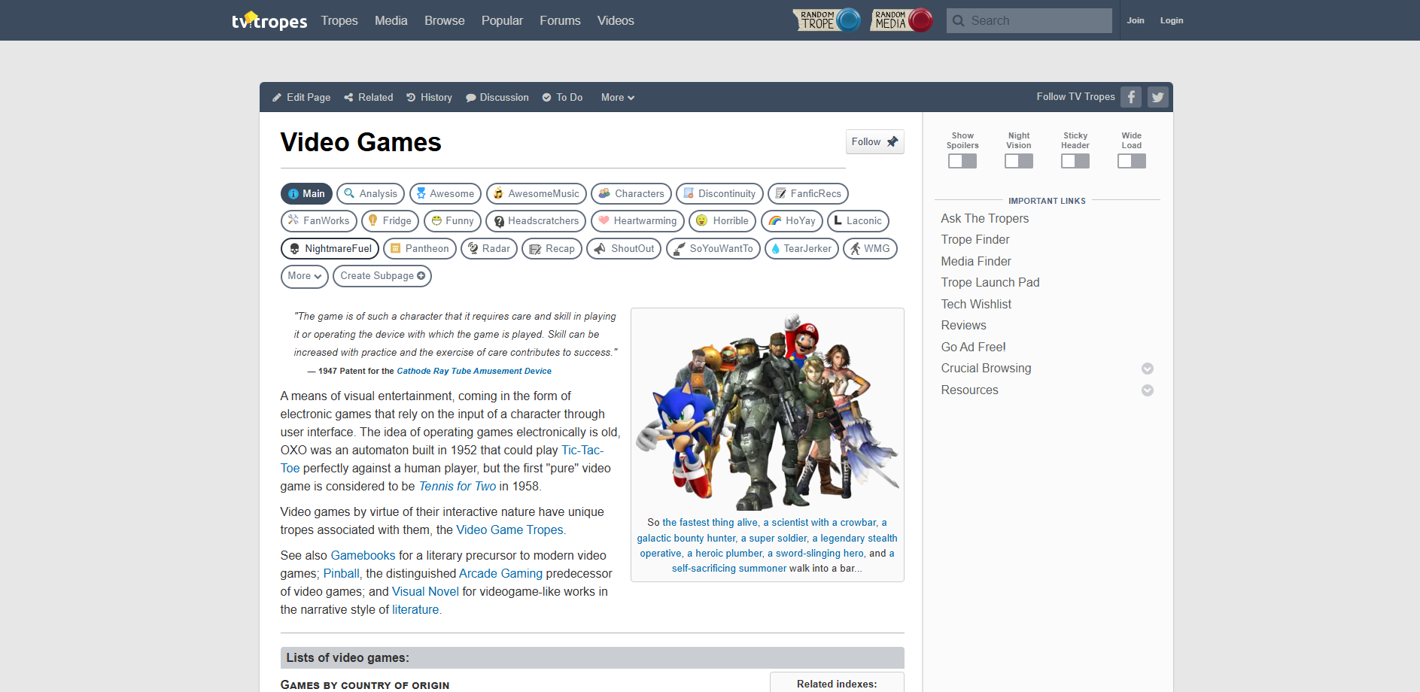Open the AwesomeMusic subpage
Image resolution: width=1420 pixels, height=692 pixels.
[x=537, y=194]
